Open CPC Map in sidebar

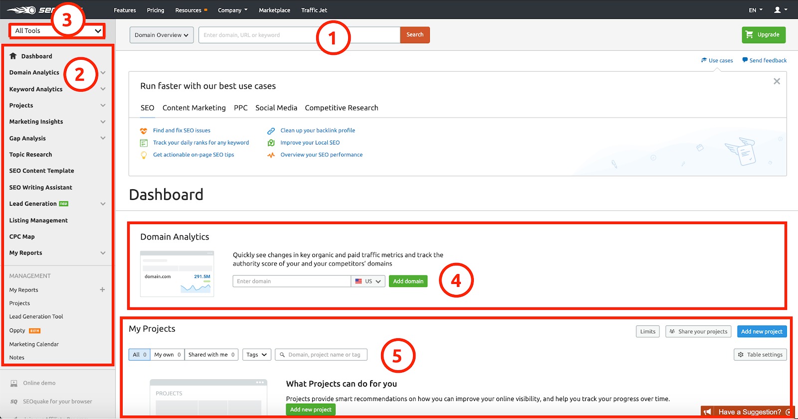click(22, 237)
